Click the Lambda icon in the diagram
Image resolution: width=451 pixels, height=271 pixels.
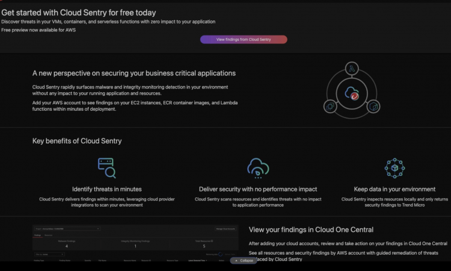(351, 69)
